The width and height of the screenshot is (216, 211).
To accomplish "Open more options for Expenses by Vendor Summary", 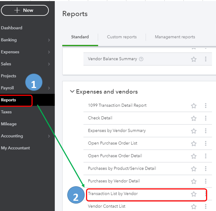I will 205,131.
